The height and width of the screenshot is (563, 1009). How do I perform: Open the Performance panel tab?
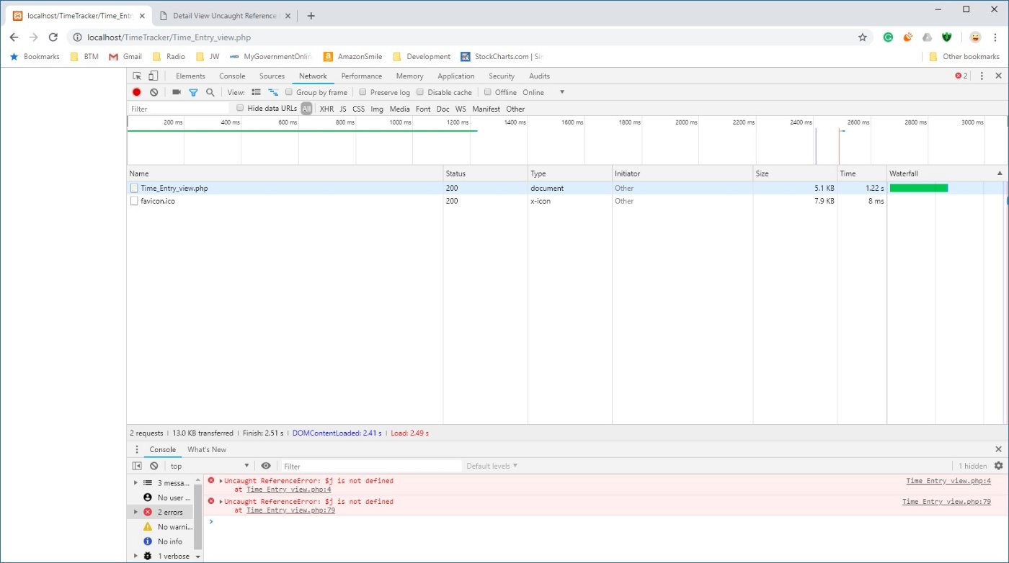(x=362, y=76)
